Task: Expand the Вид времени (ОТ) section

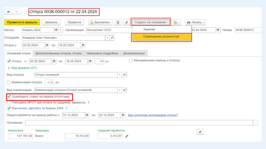Action: pyautogui.click(x=9, y=68)
